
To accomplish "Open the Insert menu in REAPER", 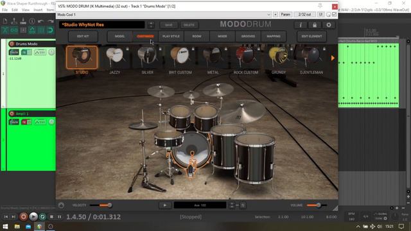I will click(38, 10).
